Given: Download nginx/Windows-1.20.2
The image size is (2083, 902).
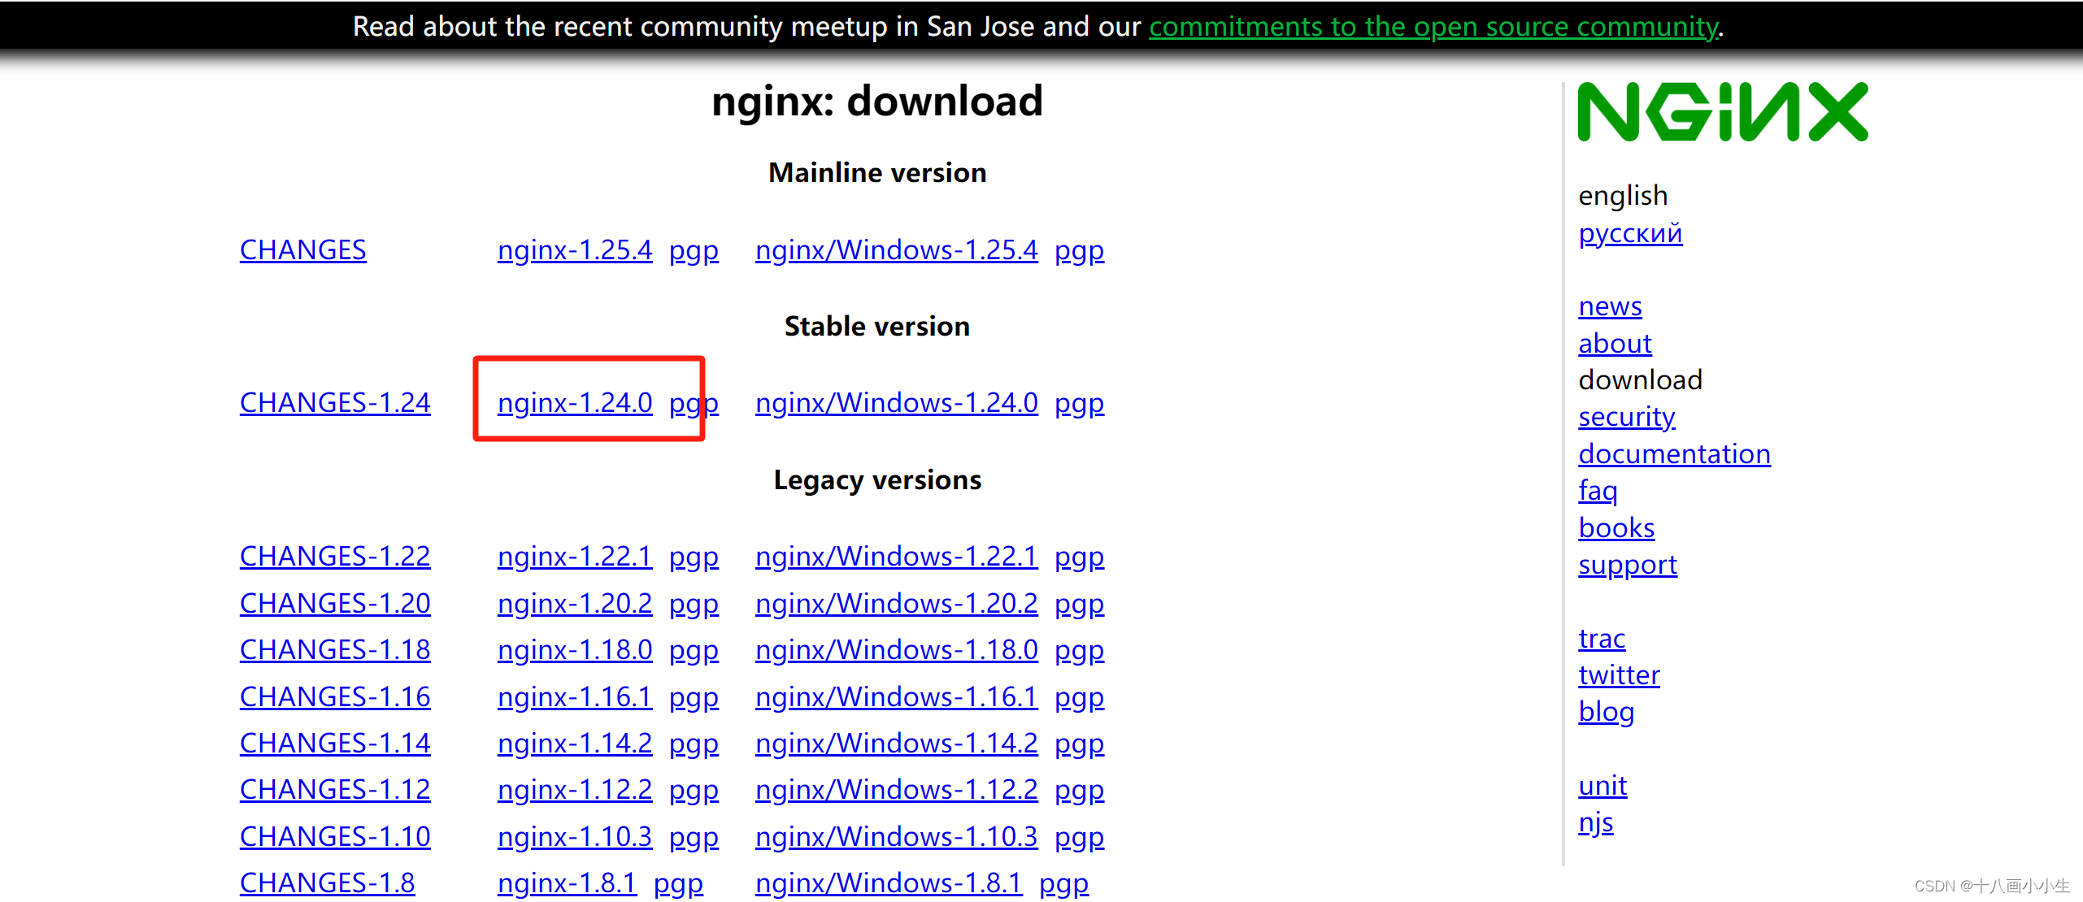Looking at the screenshot, I should tap(896, 603).
